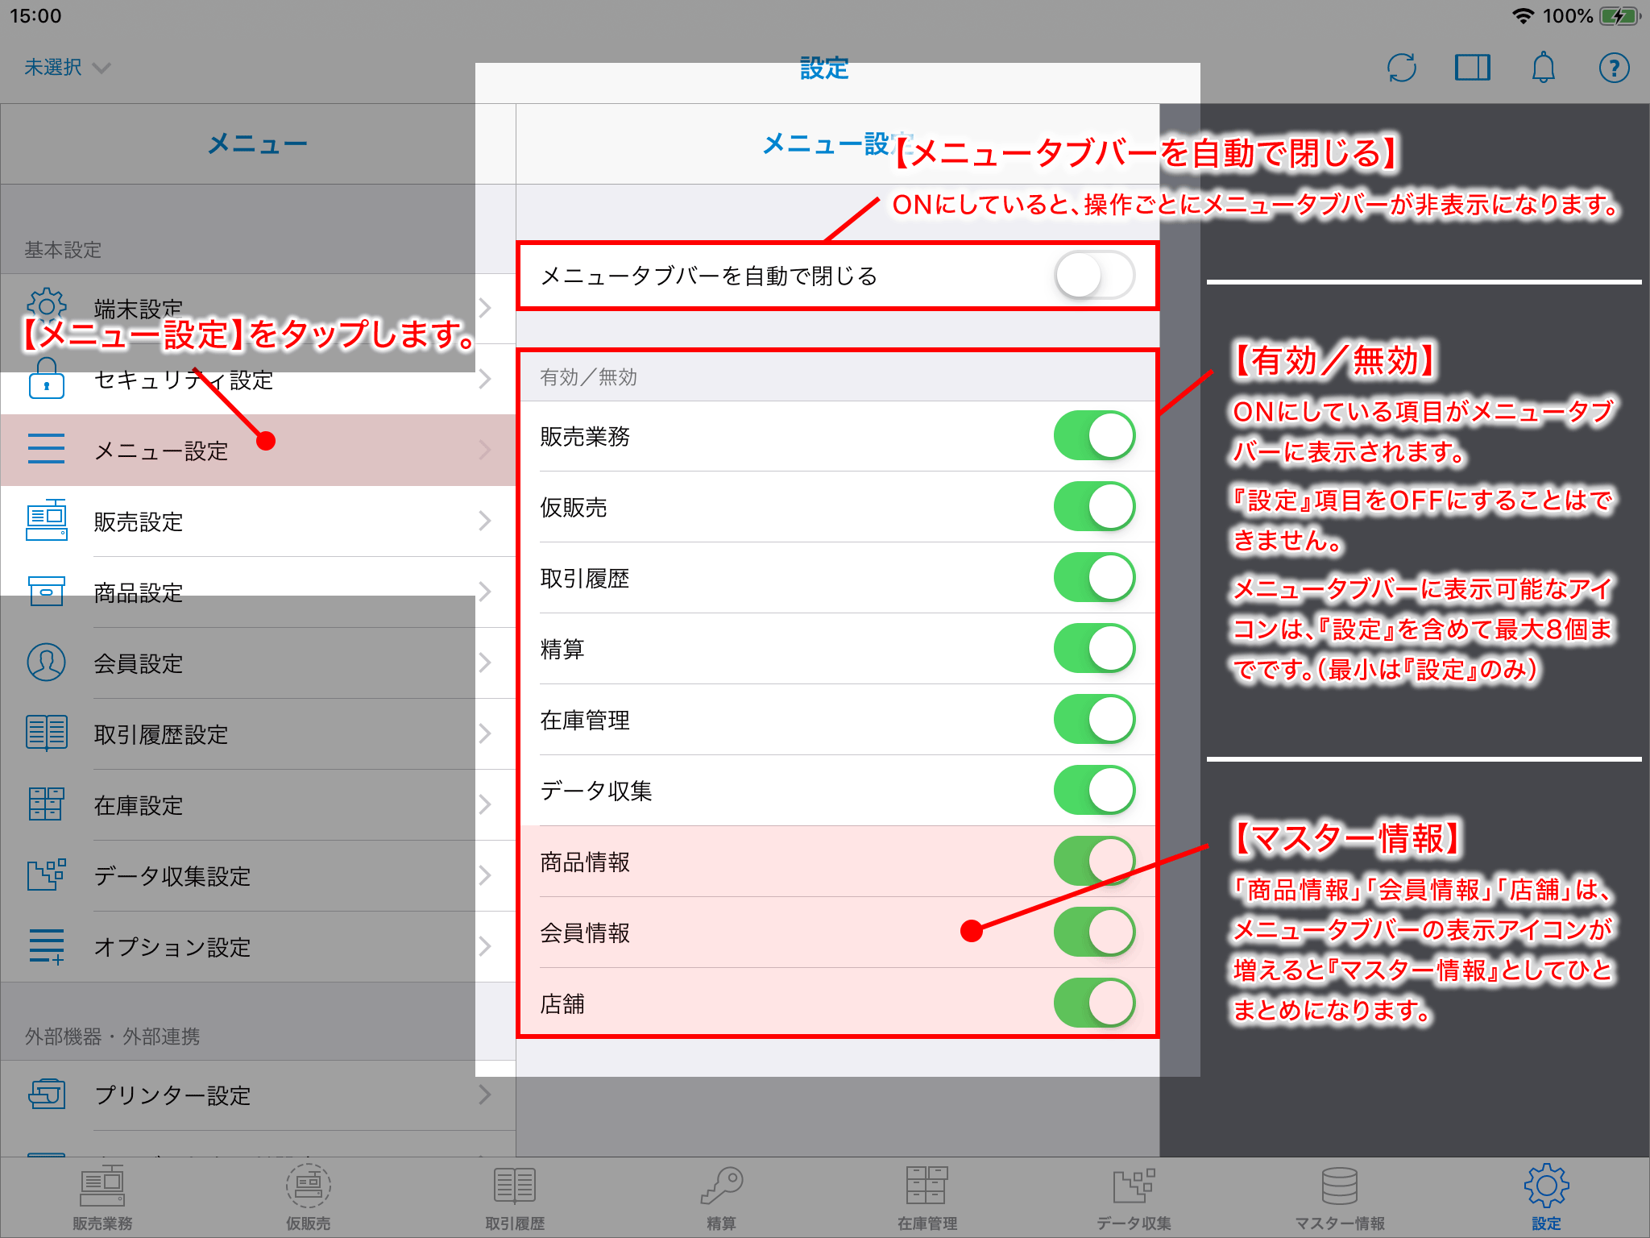Tap the Wi-Fi indicator in status bar

tap(1523, 16)
